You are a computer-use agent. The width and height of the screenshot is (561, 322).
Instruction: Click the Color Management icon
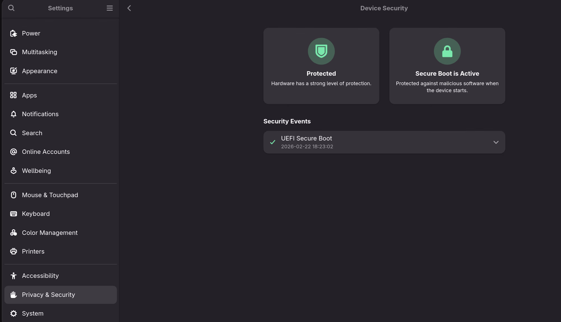(13, 232)
